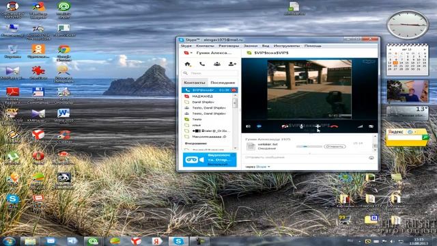Image resolution: width=437 pixels, height=246 pixels.
Task: Select contact Danil Shipilov
Action: tap(207, 102)
